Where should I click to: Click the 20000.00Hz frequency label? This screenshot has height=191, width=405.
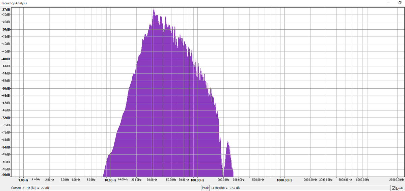[397, 180]
